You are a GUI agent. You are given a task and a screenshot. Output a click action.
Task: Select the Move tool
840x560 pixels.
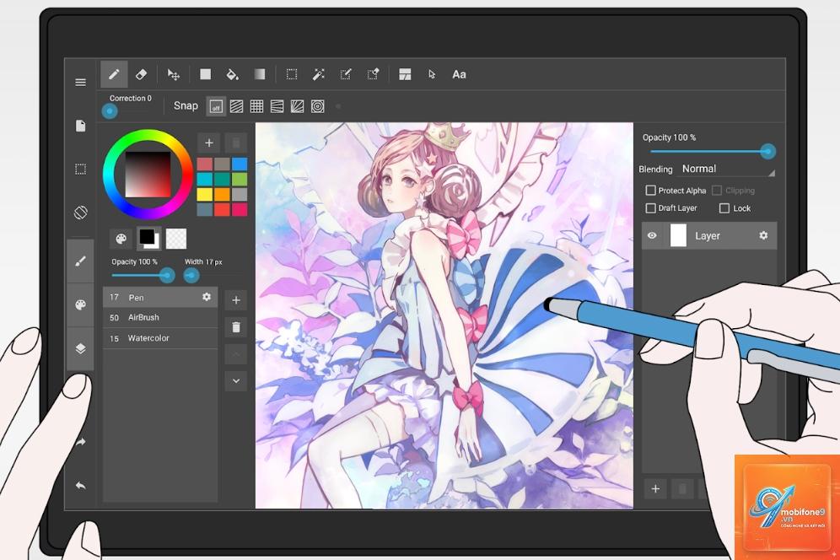173,74
